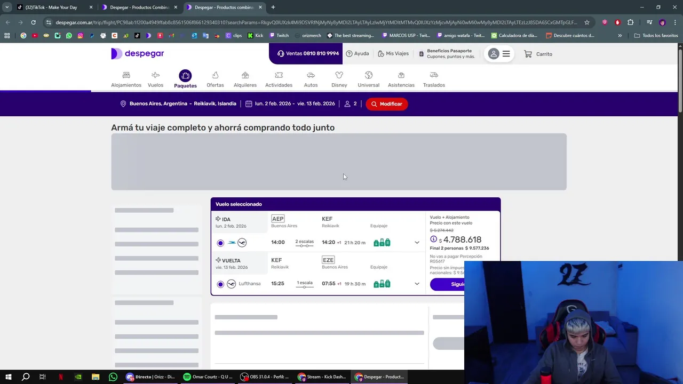Open the orizmerch bookmark
The height and width of the screenshot is (384, 683).
[307, 36]
